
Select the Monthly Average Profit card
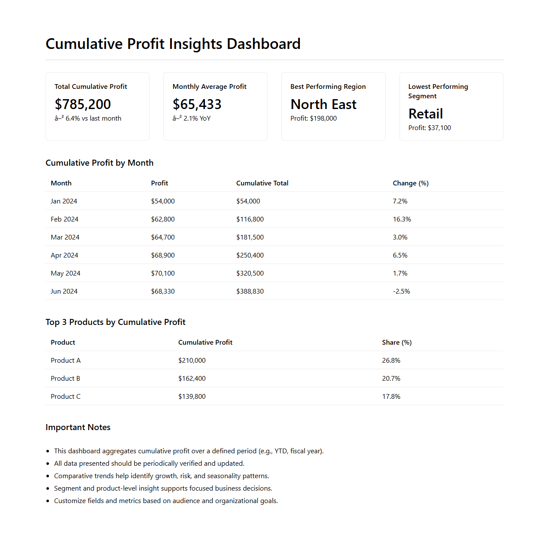pyautogui.click(x=215, y=106)
